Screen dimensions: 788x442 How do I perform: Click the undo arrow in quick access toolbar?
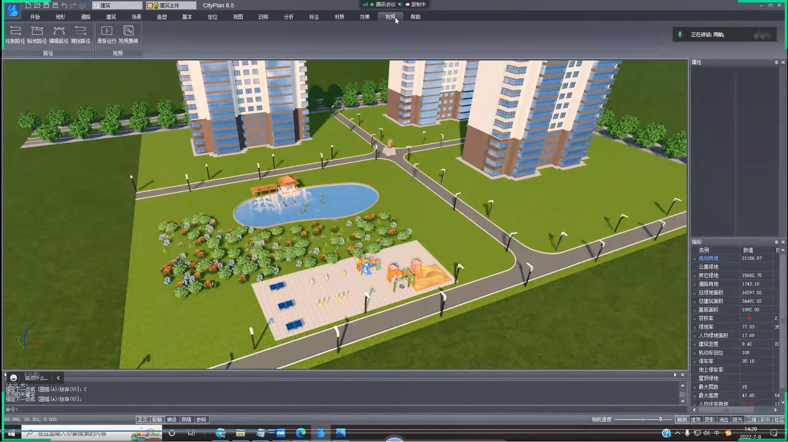tap(64, 6)
